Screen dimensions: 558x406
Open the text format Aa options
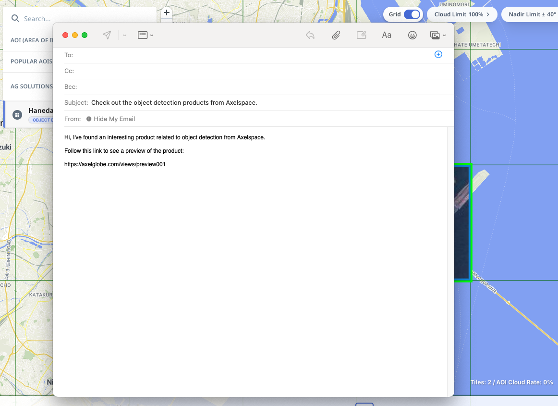387,35
